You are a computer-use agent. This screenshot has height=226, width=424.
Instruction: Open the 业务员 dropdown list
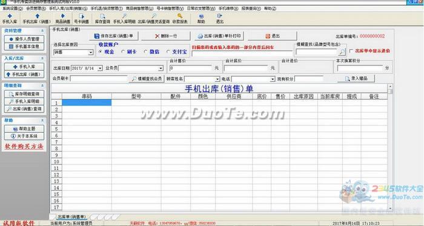point(161,68)
